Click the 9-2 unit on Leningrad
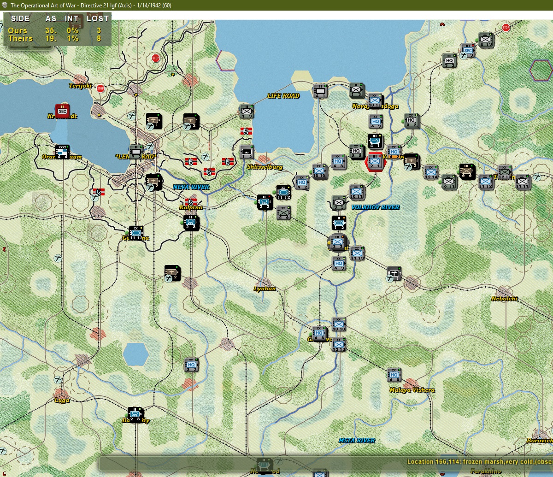 pyautogui.click(x=135, y=151)
